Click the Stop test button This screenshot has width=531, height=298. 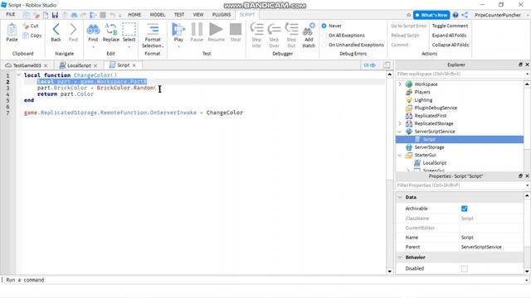pyautogui.click(x=236, y=30)
